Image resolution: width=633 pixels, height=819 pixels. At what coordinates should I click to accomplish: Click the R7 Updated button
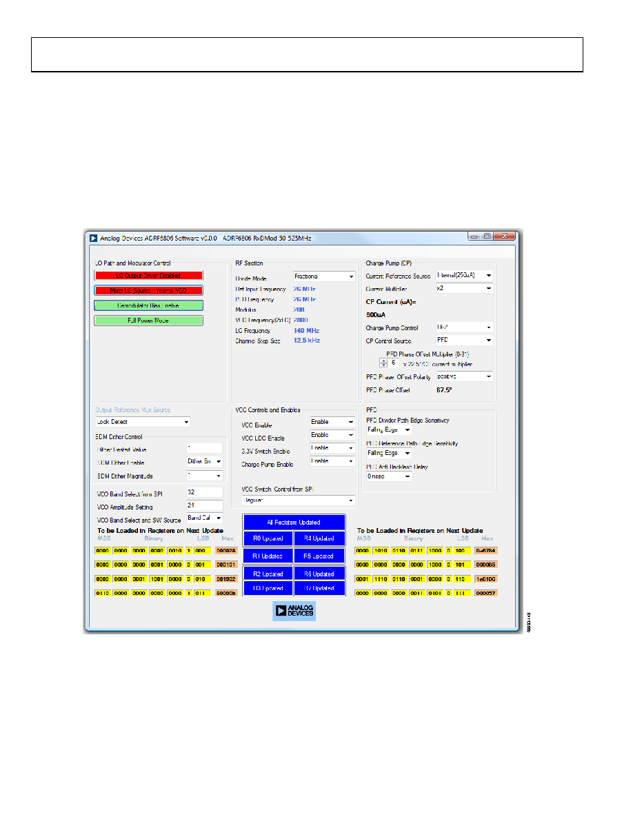click(319, 589)
